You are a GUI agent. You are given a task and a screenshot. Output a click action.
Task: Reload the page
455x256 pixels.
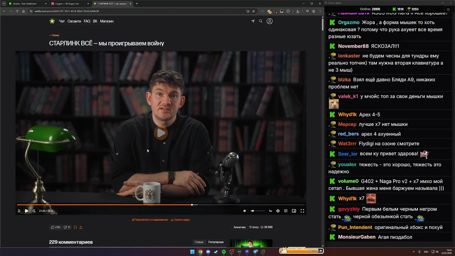tap(17, 11)
